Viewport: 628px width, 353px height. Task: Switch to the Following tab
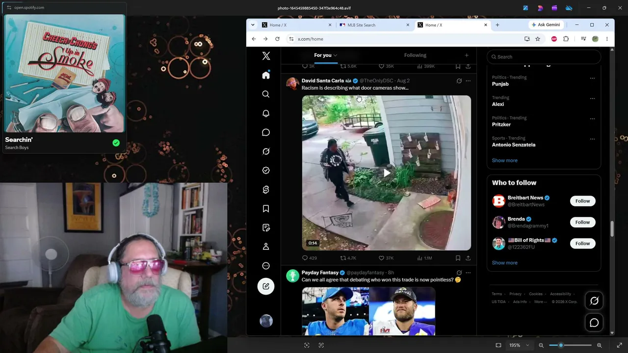415,55
